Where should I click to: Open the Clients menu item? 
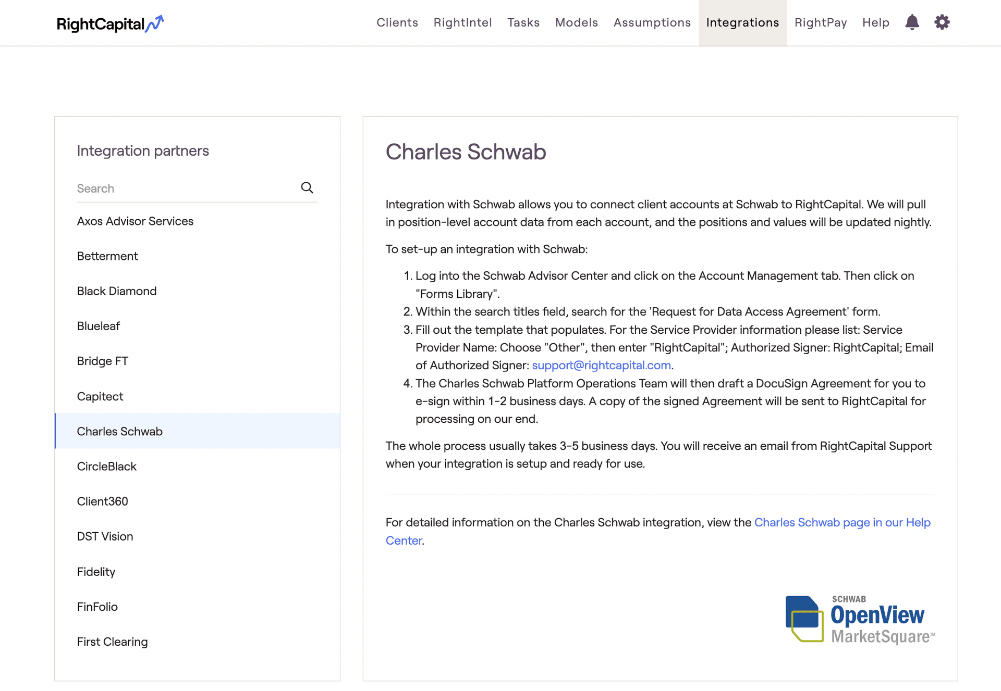[x=397, y=23]
